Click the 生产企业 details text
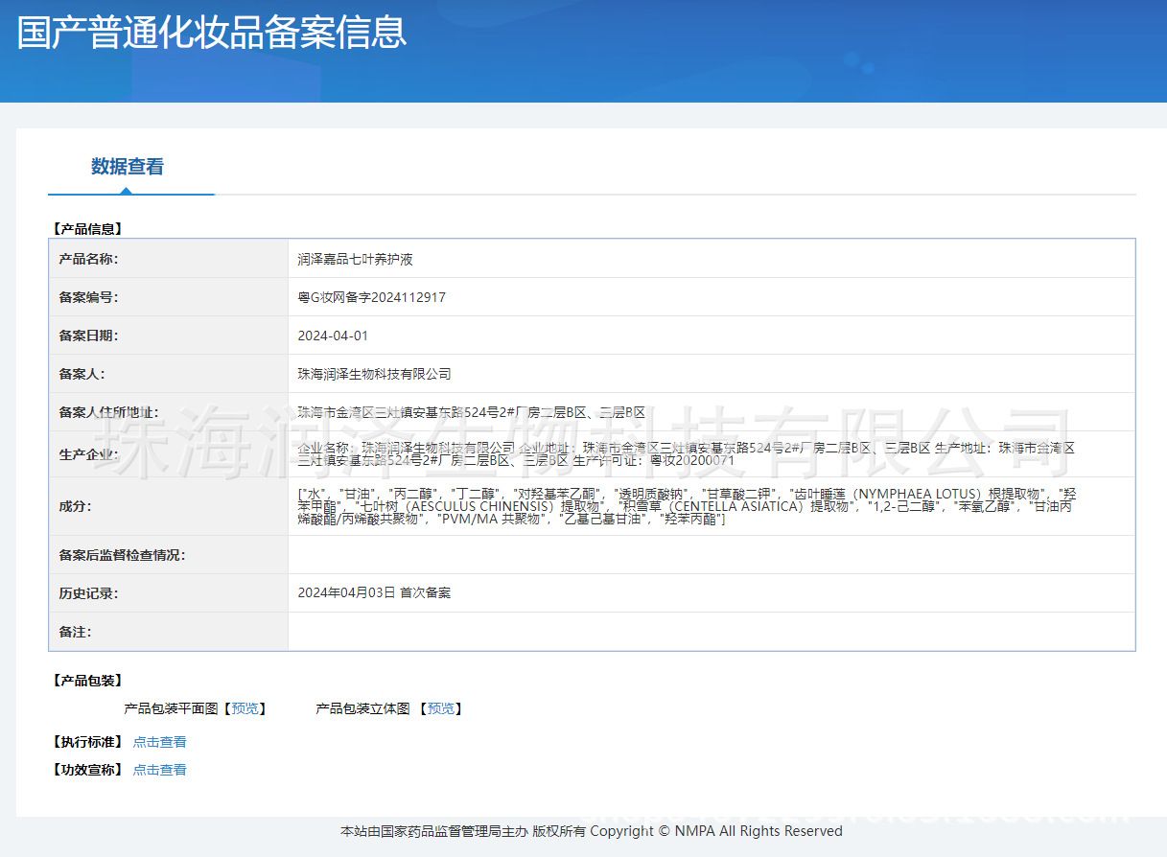Image resolution: width=1167 pixels, height=857 pixels. coord(686,454)
